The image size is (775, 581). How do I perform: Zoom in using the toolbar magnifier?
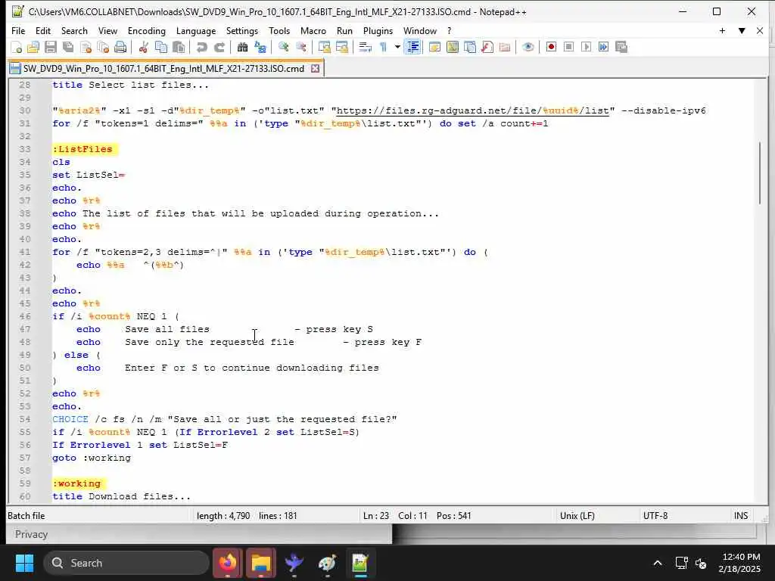(283, 48)
